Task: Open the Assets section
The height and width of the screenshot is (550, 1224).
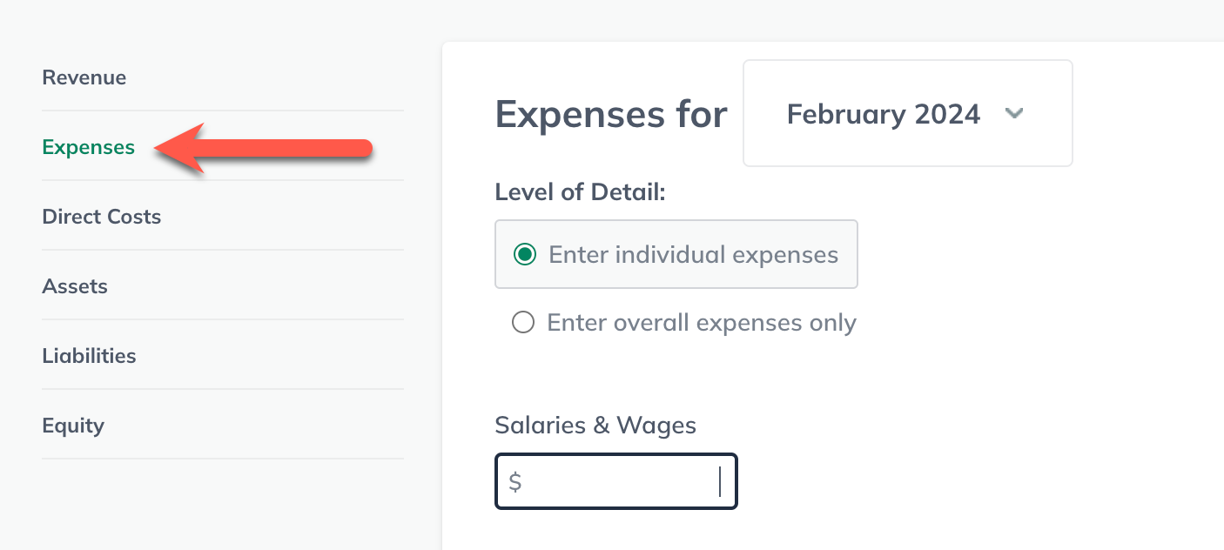Action: click(x=75, y=285)
